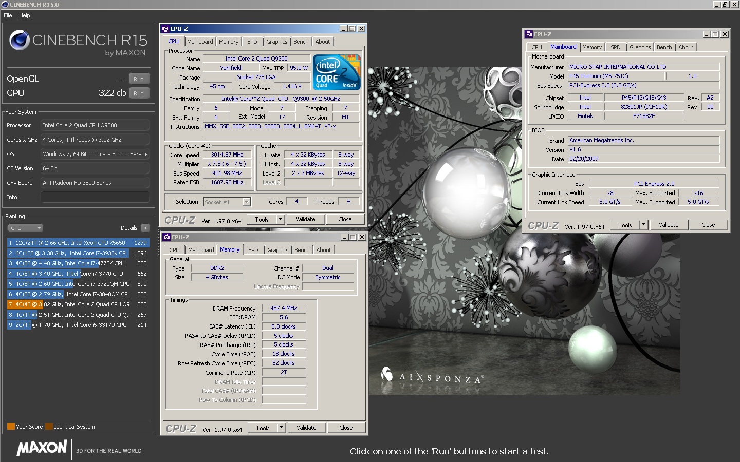Select ranking row 9 Core i5-3317U

click(x=78, y=325)
